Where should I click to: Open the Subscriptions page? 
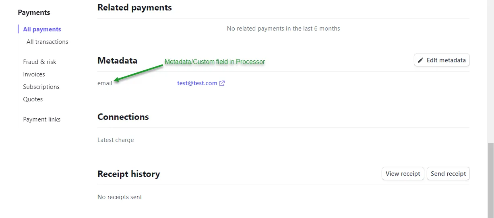point(41,87)
